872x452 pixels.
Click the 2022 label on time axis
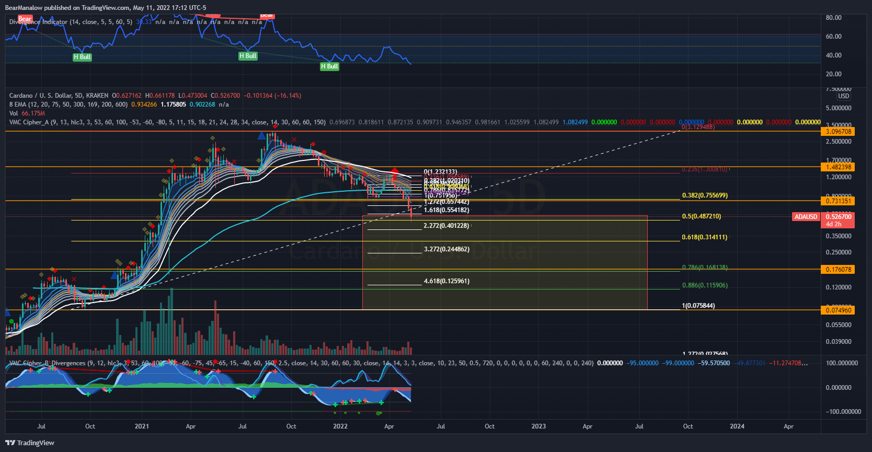(340, 426)
